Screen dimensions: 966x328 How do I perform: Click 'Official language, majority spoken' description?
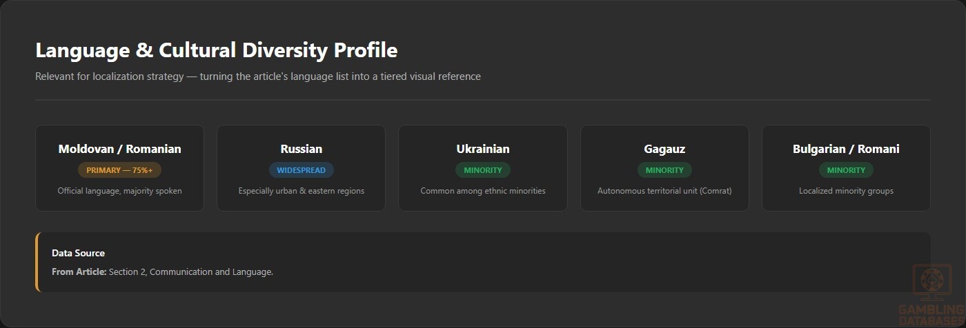click(119, 191)
